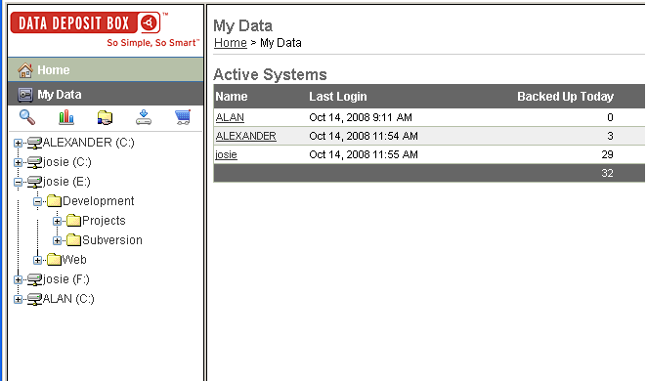Image resolution: width=647 pixels, height=381 pixels.
Task: Open the josie system link
Action: point(226,154)
